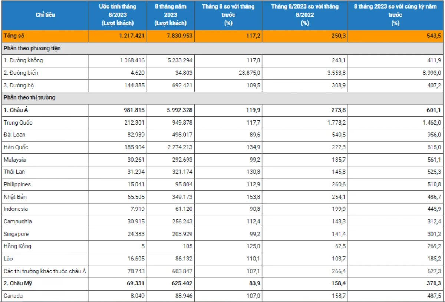Select the "Phân theo phương tiện" section row
Image resolution: width=445 pixels, height=302 pixels.
coord(32,48)
